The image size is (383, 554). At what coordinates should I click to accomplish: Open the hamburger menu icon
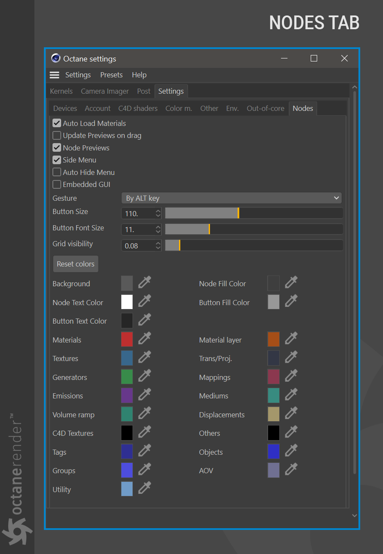click(54, 75)
